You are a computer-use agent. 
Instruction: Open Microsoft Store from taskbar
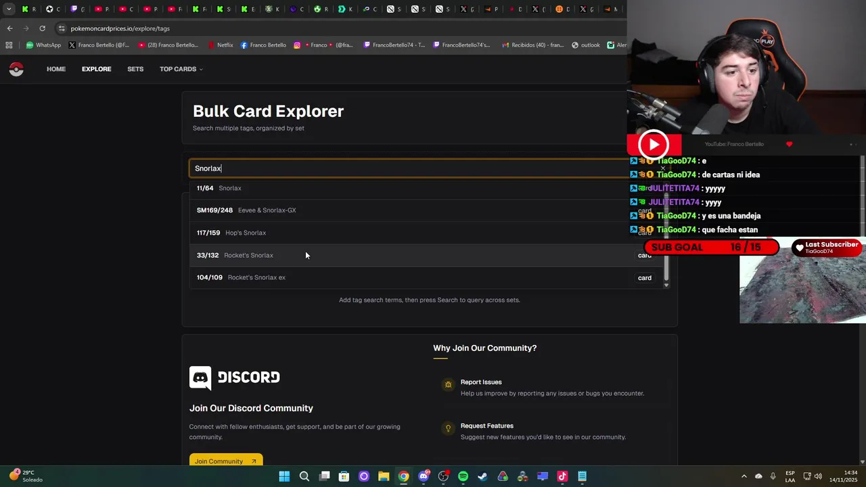click(344, 476)
